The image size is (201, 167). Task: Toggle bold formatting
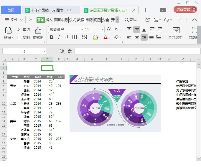(52, 37)
